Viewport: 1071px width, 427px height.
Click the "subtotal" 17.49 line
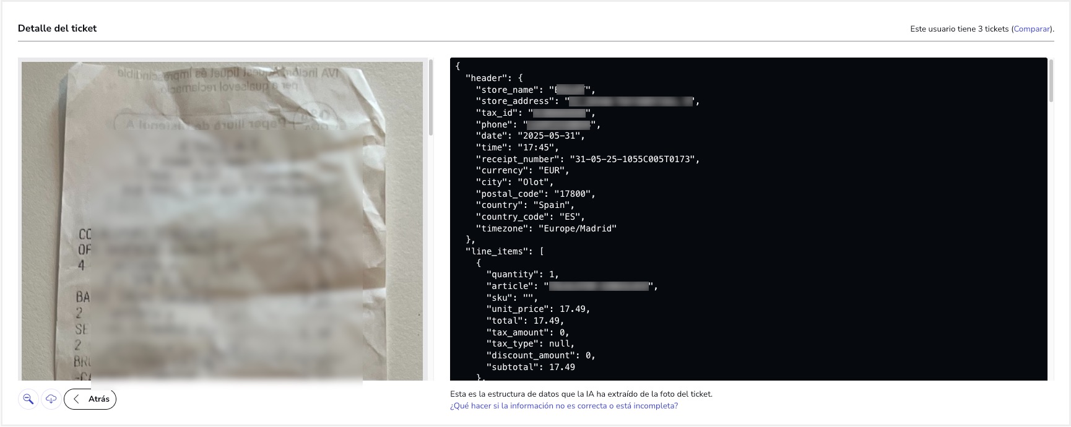tap(531, 367)
